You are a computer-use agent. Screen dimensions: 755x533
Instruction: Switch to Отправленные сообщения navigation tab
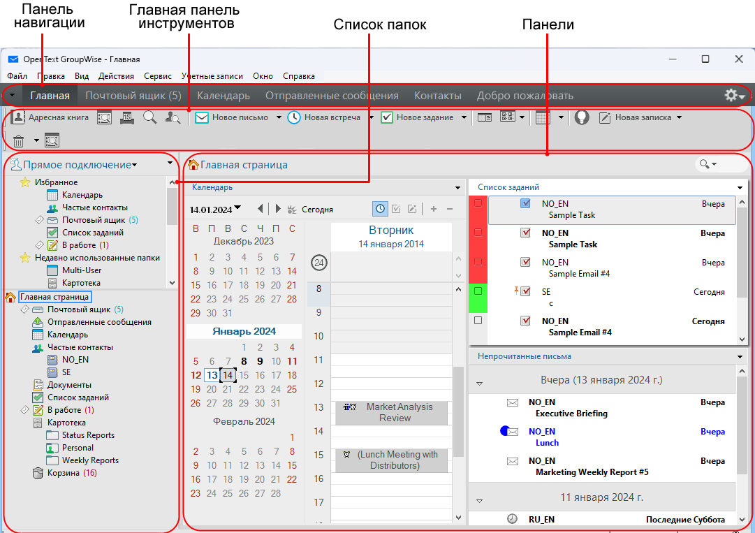click(332, 95)
